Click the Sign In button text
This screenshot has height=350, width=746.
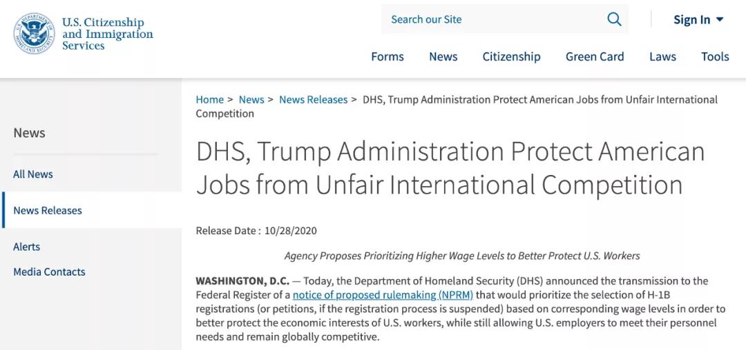(x=691, y=20)
